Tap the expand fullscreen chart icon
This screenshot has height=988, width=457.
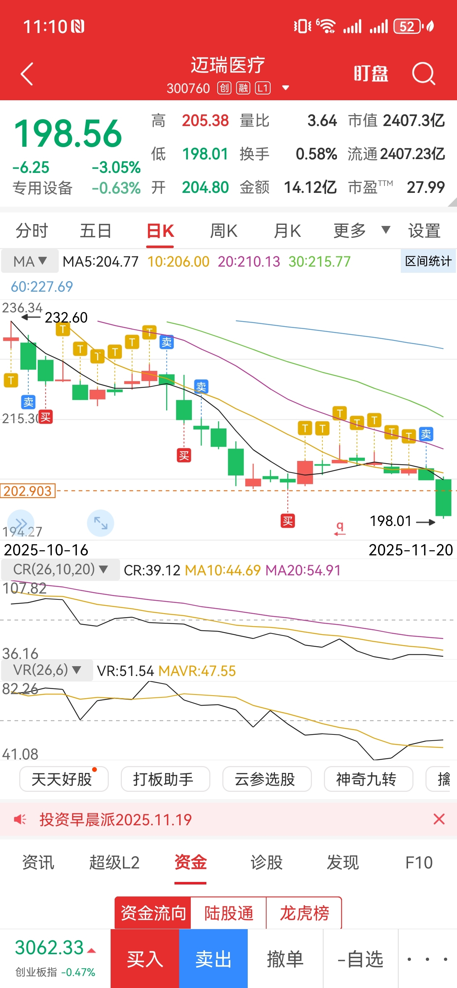pyautogui.click(x=100, y=523)
